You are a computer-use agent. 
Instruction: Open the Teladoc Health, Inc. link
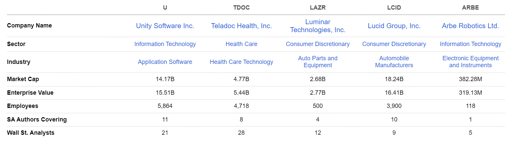click(241, 26)
